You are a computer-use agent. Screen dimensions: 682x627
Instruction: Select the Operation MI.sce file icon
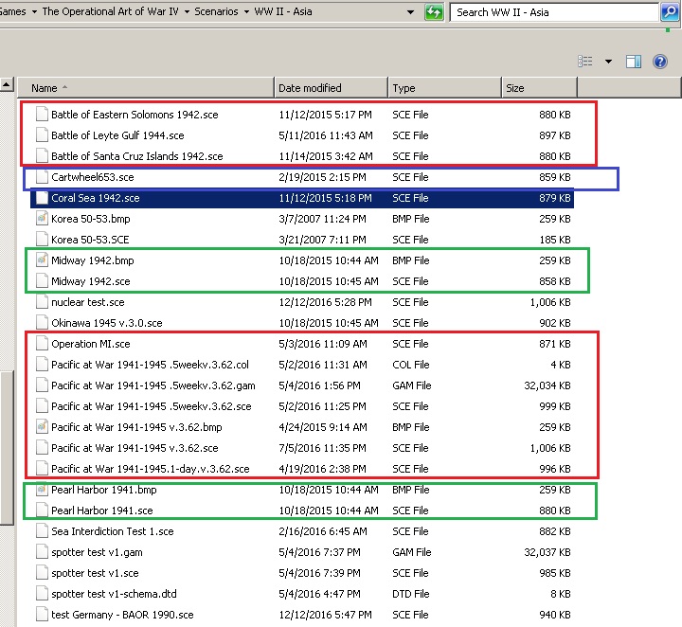coord(42,344)
